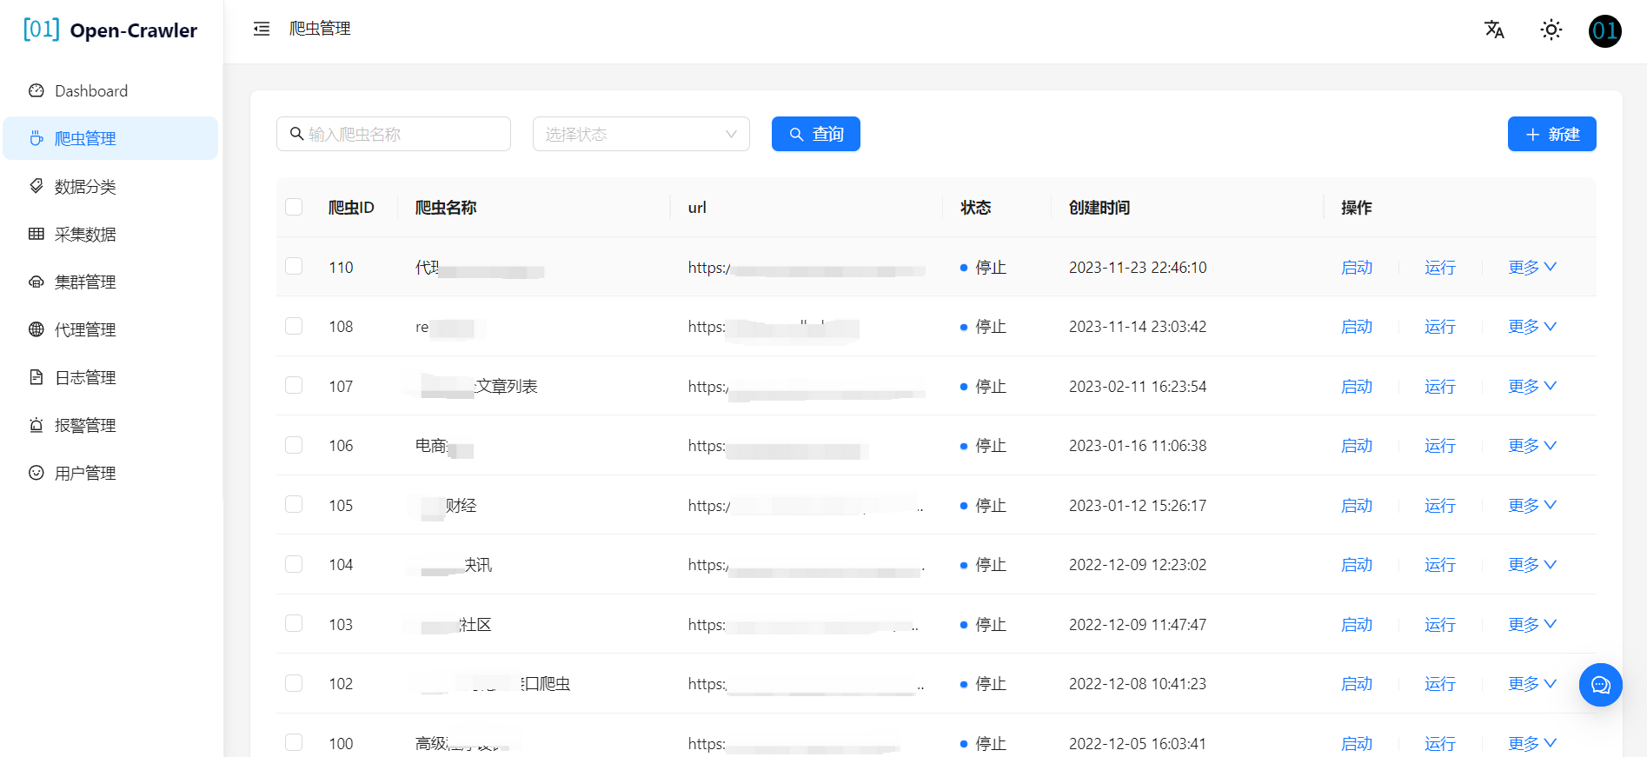
Task: Click 启动 for crawler 107
Action: 1357,386
